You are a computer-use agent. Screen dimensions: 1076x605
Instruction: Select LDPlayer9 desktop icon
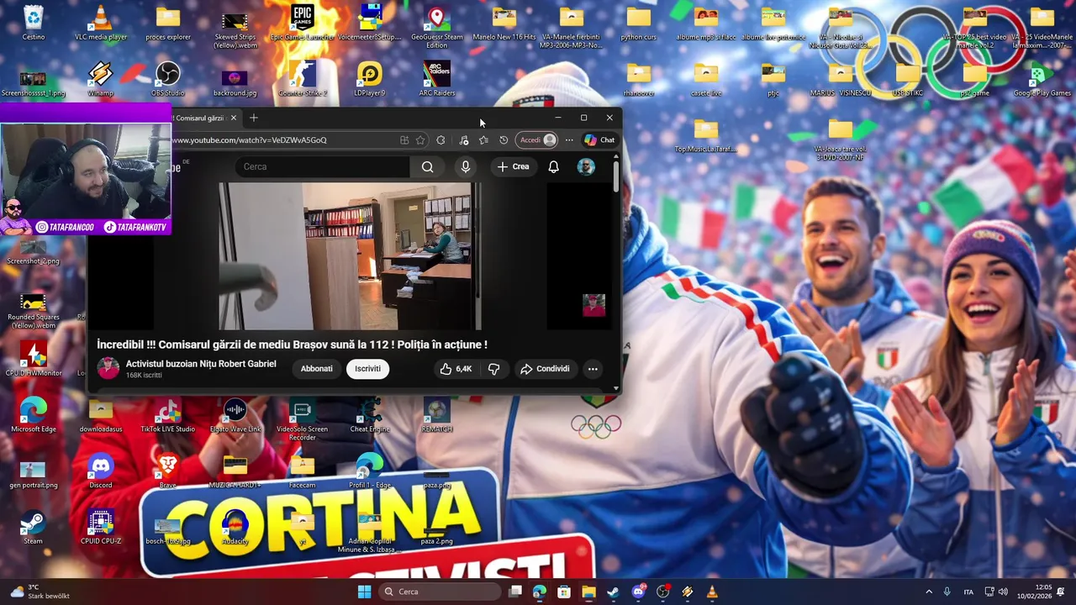point(370,80)
